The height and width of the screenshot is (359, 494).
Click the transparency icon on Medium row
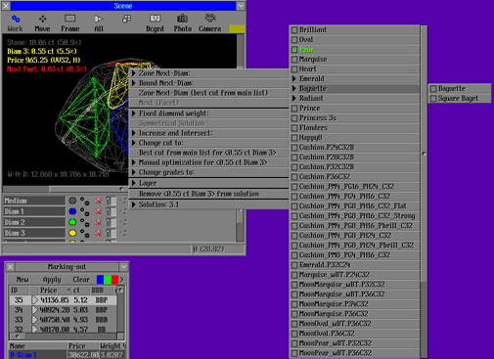[x=111, y=201]
